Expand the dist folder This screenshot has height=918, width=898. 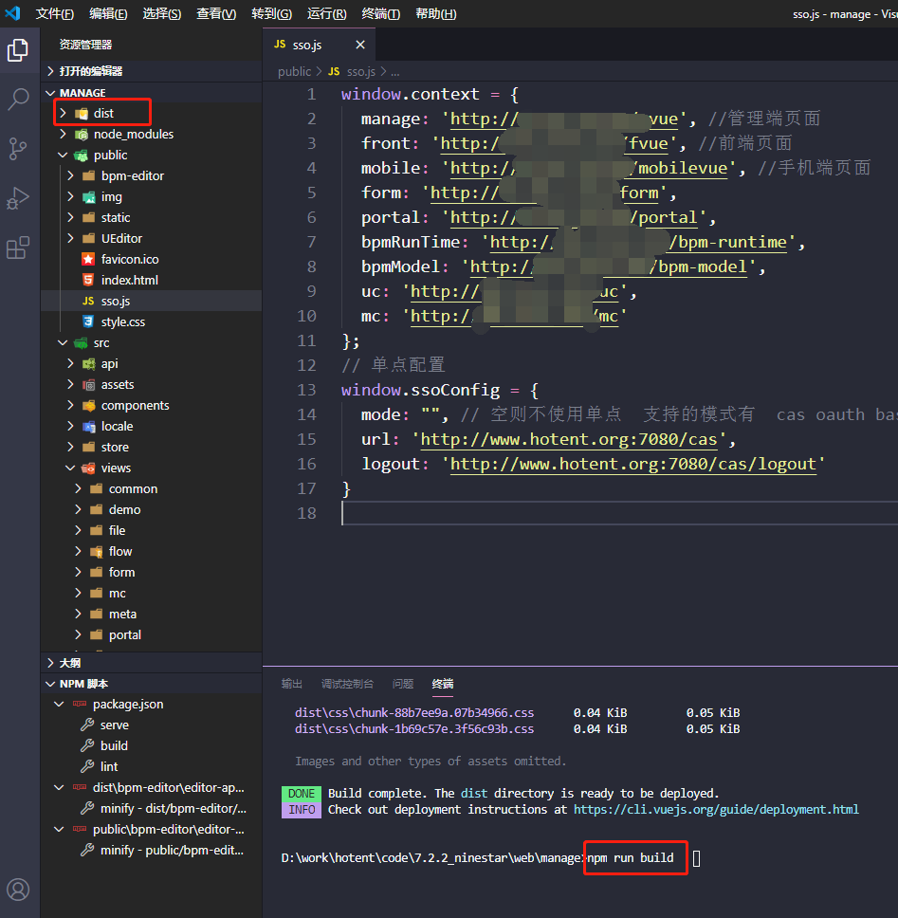click(102, 114)
